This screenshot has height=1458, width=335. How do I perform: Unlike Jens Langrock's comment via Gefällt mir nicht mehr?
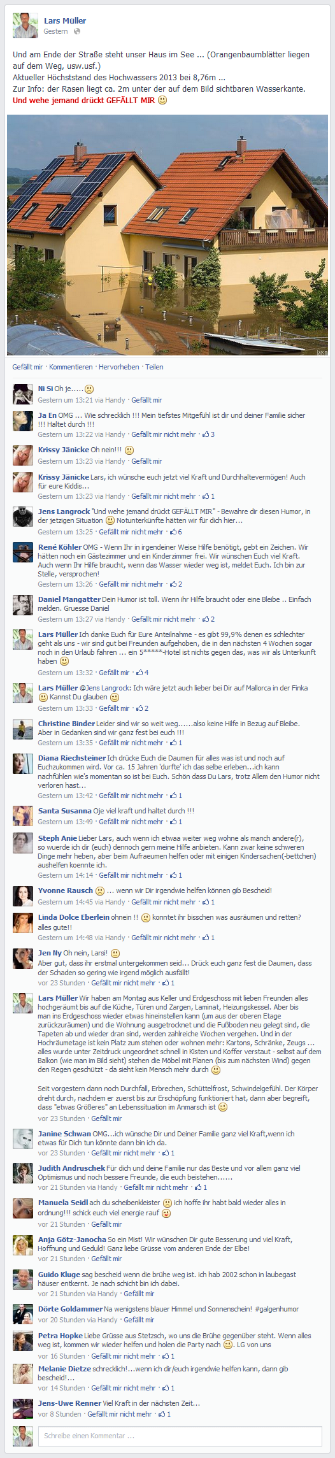click(x=131, y=532)
